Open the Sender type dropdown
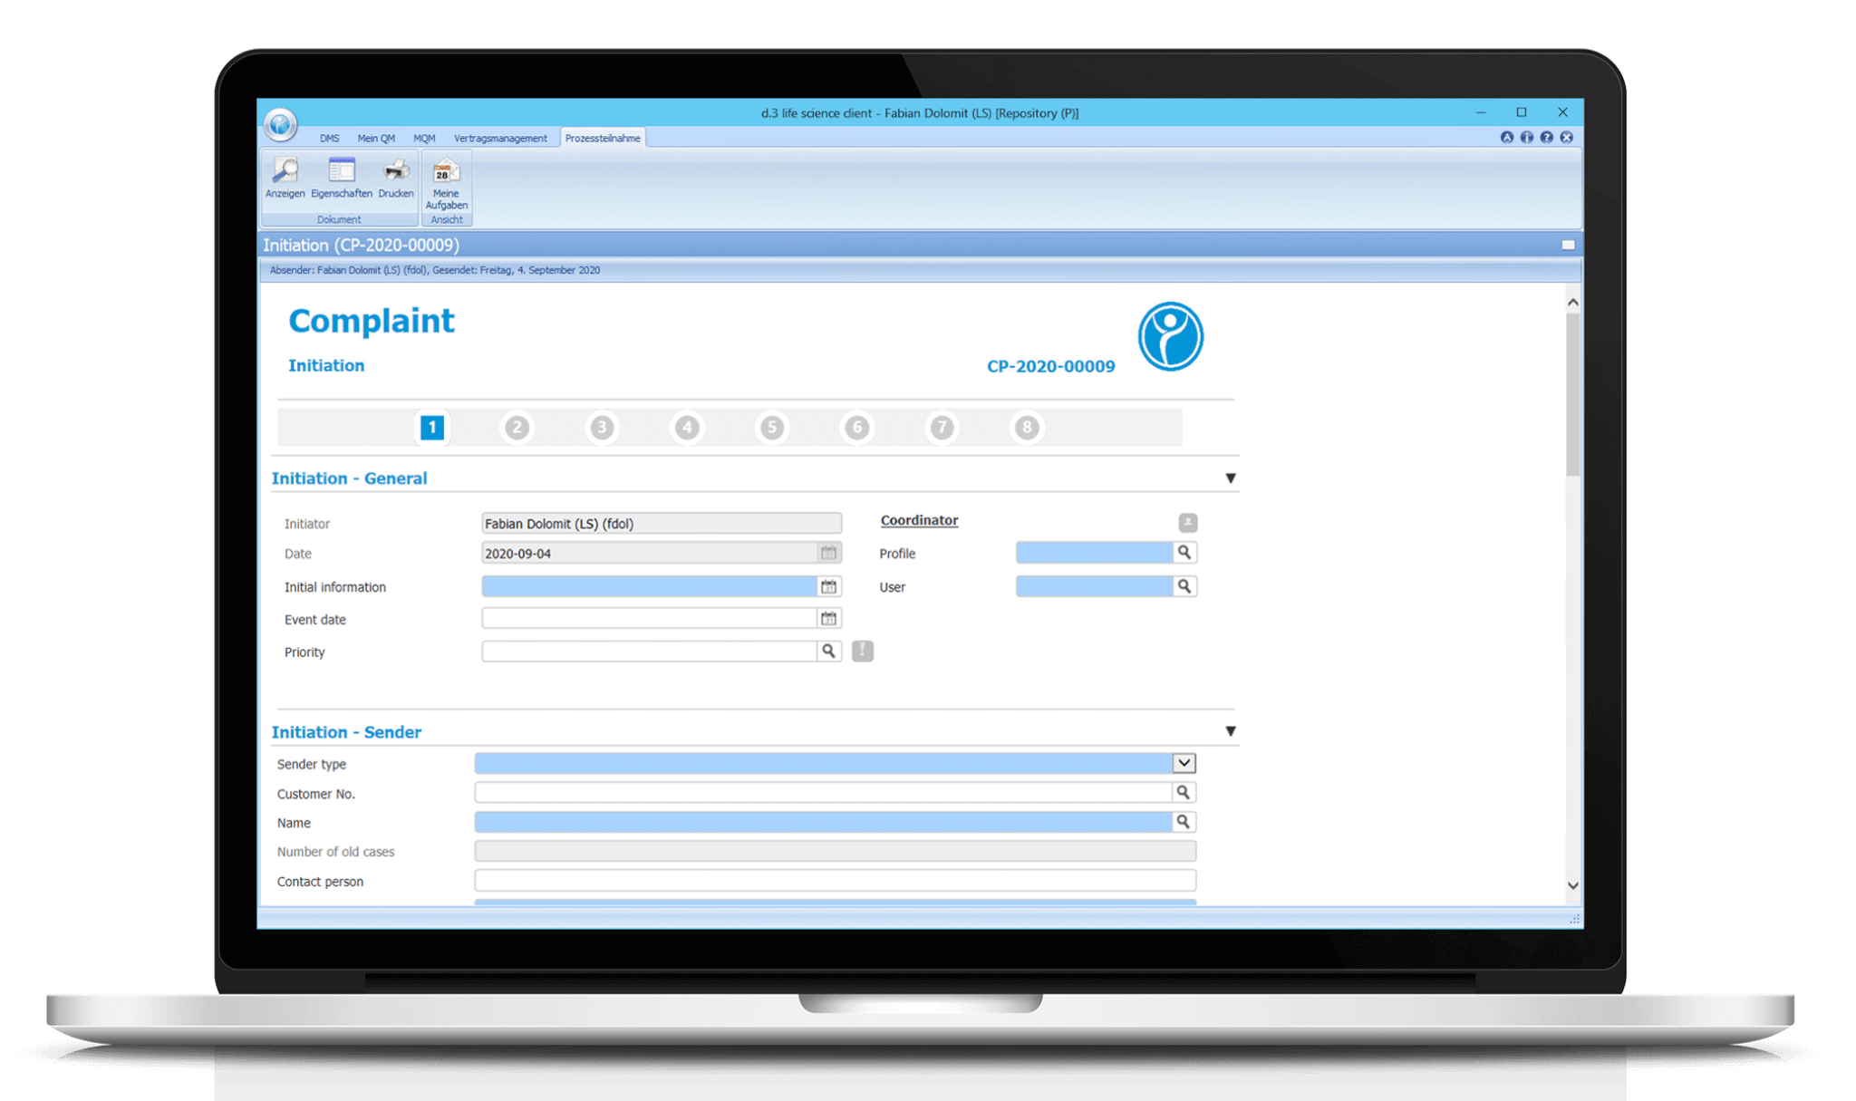 1183,763
